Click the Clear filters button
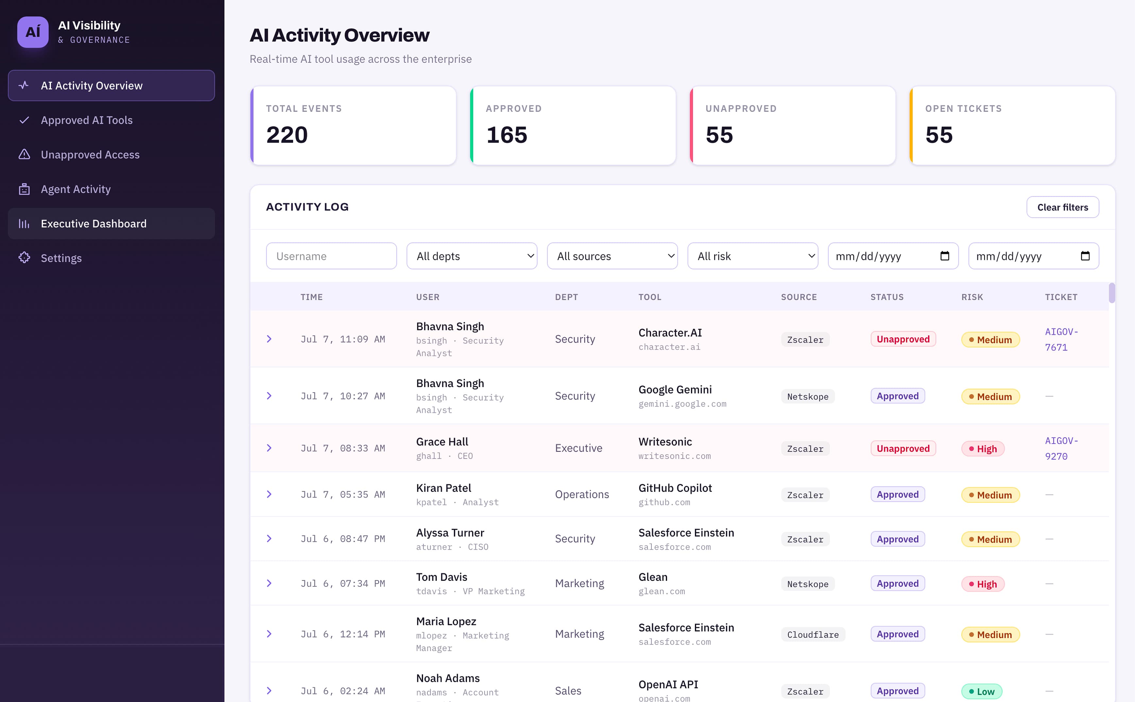Image resolution: width=1135 pixels, height=702 pixels. coord(1062,207)
